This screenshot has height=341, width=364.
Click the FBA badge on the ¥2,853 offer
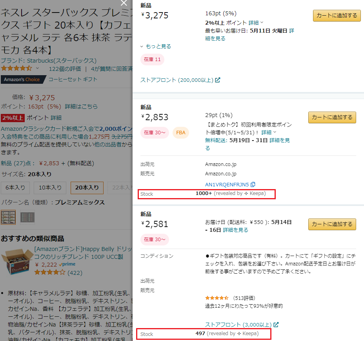point(181,133)
